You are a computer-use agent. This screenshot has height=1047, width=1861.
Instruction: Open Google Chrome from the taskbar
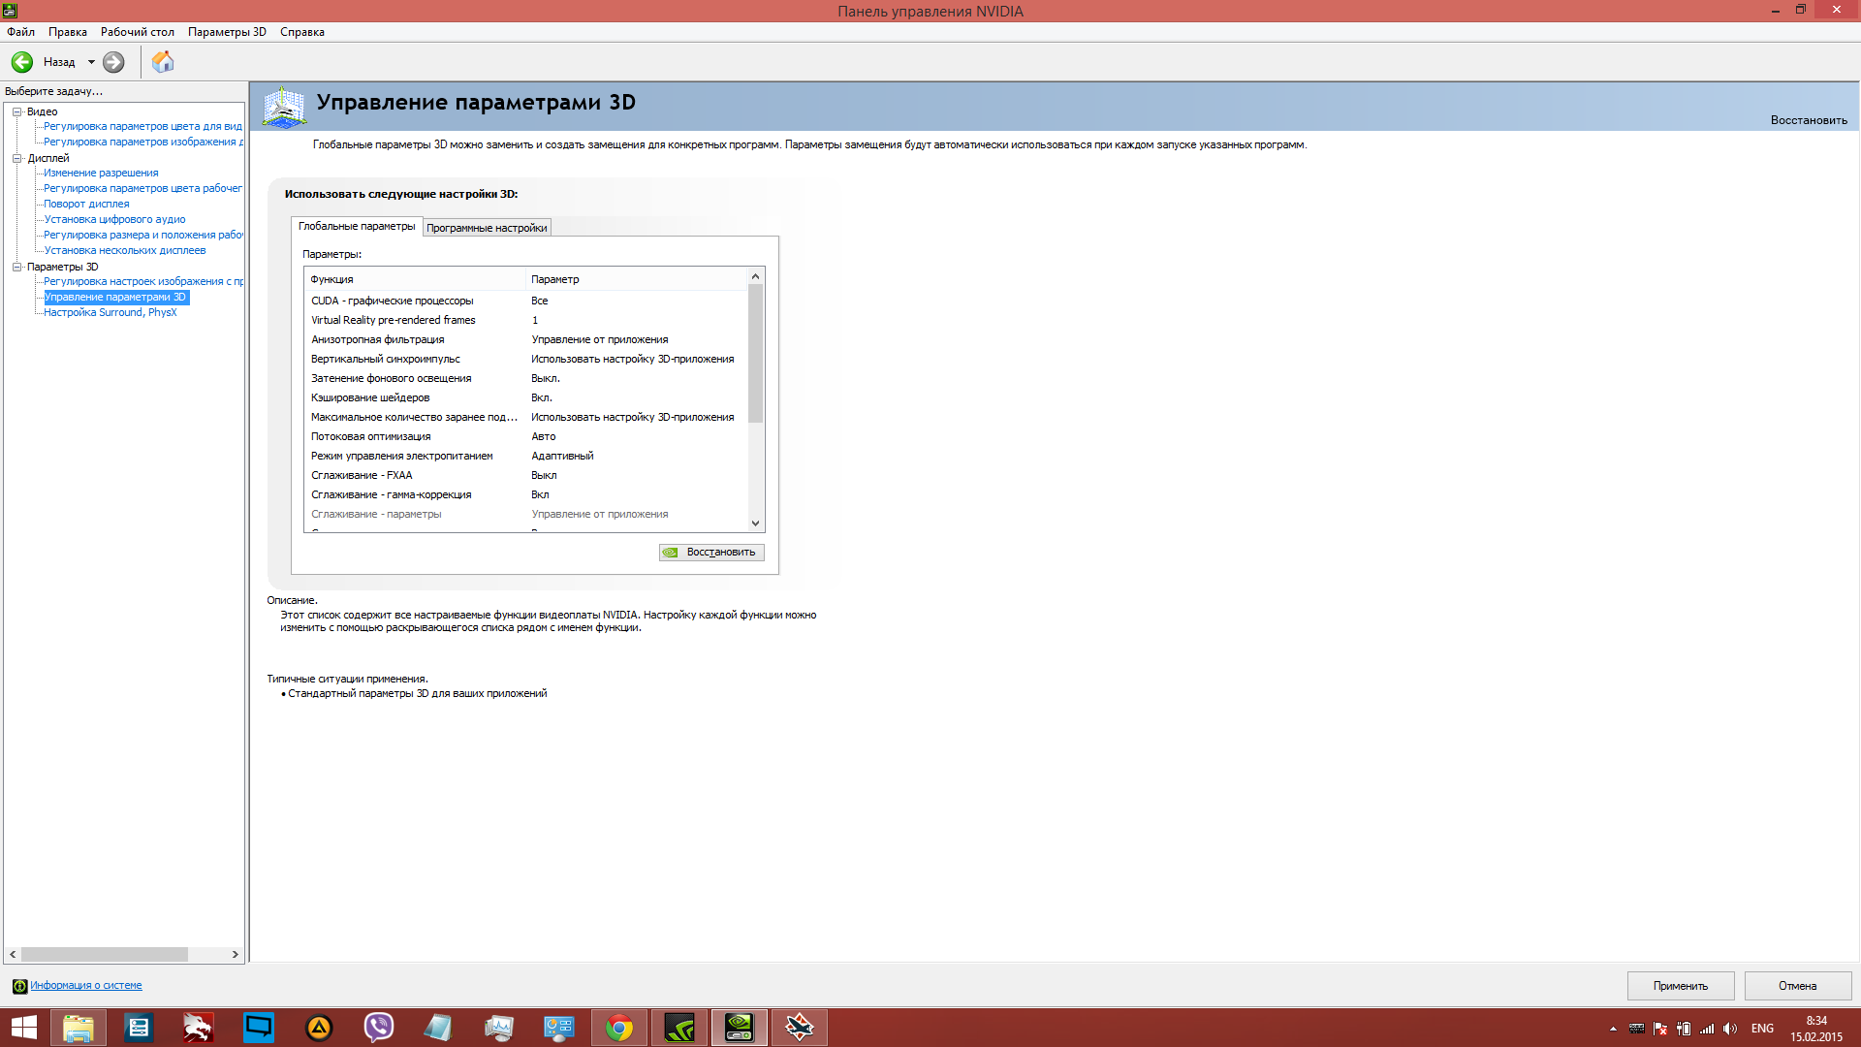pyautogui.click(x=618, y=1028)
